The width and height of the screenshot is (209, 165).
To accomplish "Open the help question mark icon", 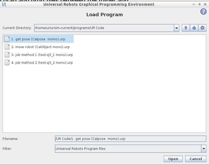I will [204, 12].
